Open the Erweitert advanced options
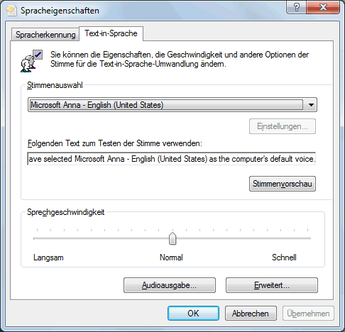Viewport: 345px width, 332px height. [x=272, y=285]
